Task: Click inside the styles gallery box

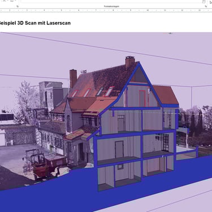Action: click(x=111, y=2)
